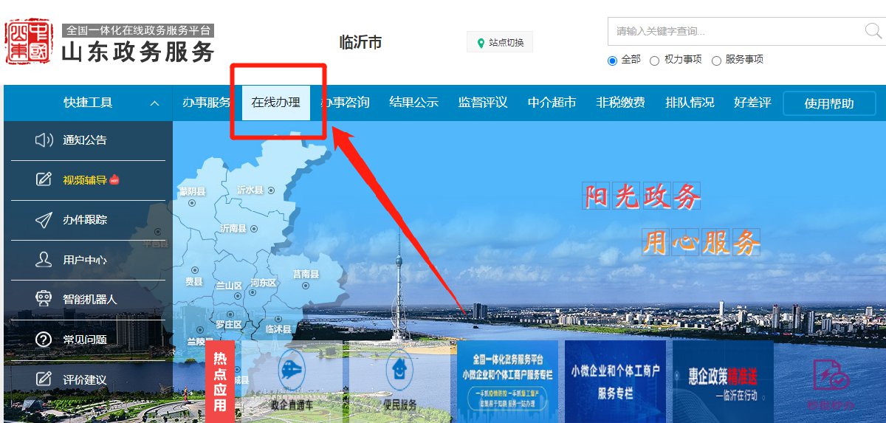The height and width of the screenshot is (423, 886).
Task: Open the 办事服务 menu
Action: (x=207, y=103)
